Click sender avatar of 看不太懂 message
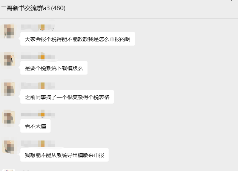The image size is (238, 171). point(9,117)
